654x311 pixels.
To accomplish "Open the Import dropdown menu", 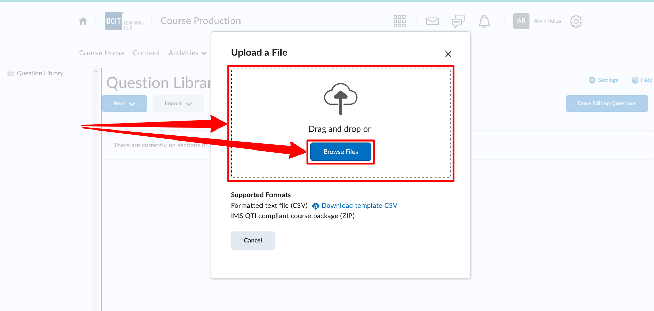I will click(178, 104).
